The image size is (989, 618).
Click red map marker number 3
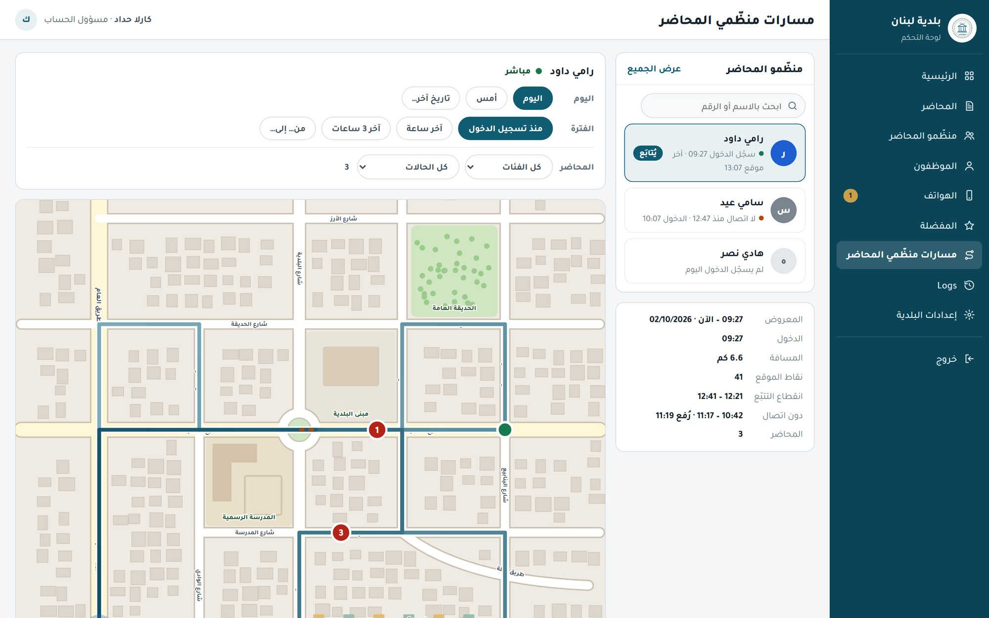[341, 532]
